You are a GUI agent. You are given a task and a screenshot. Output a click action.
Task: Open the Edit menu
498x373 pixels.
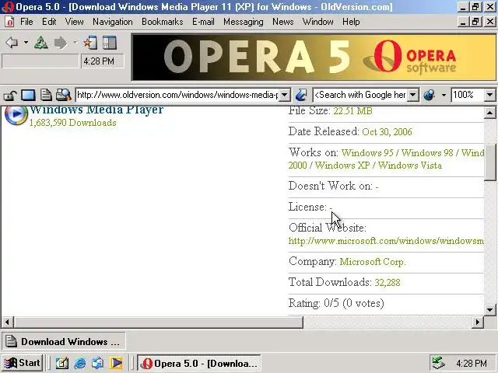click(49, 22)
